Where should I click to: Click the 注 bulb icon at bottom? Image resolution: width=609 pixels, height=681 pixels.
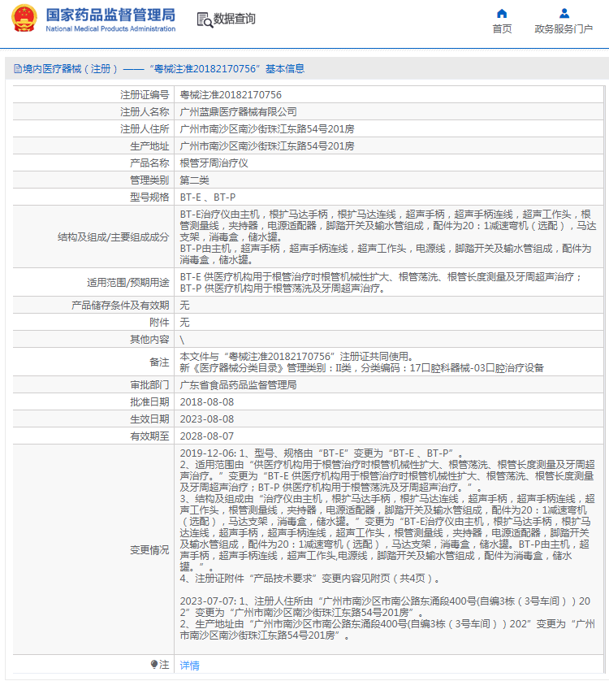pos(154,664)
